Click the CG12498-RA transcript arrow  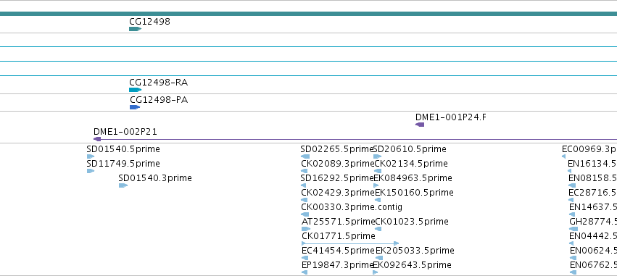coord(135,90)
